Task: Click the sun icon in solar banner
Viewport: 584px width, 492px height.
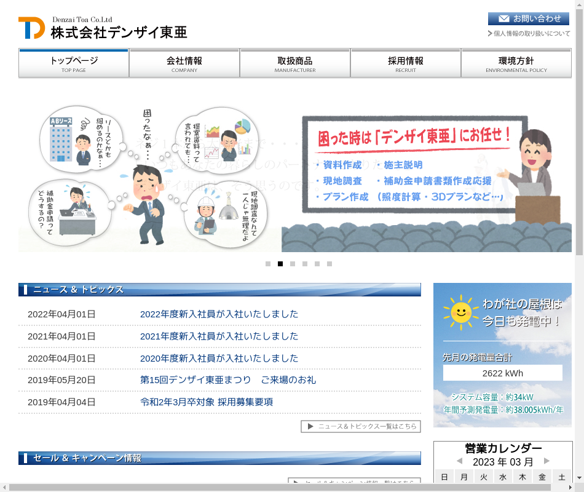Action: [460, 312]
